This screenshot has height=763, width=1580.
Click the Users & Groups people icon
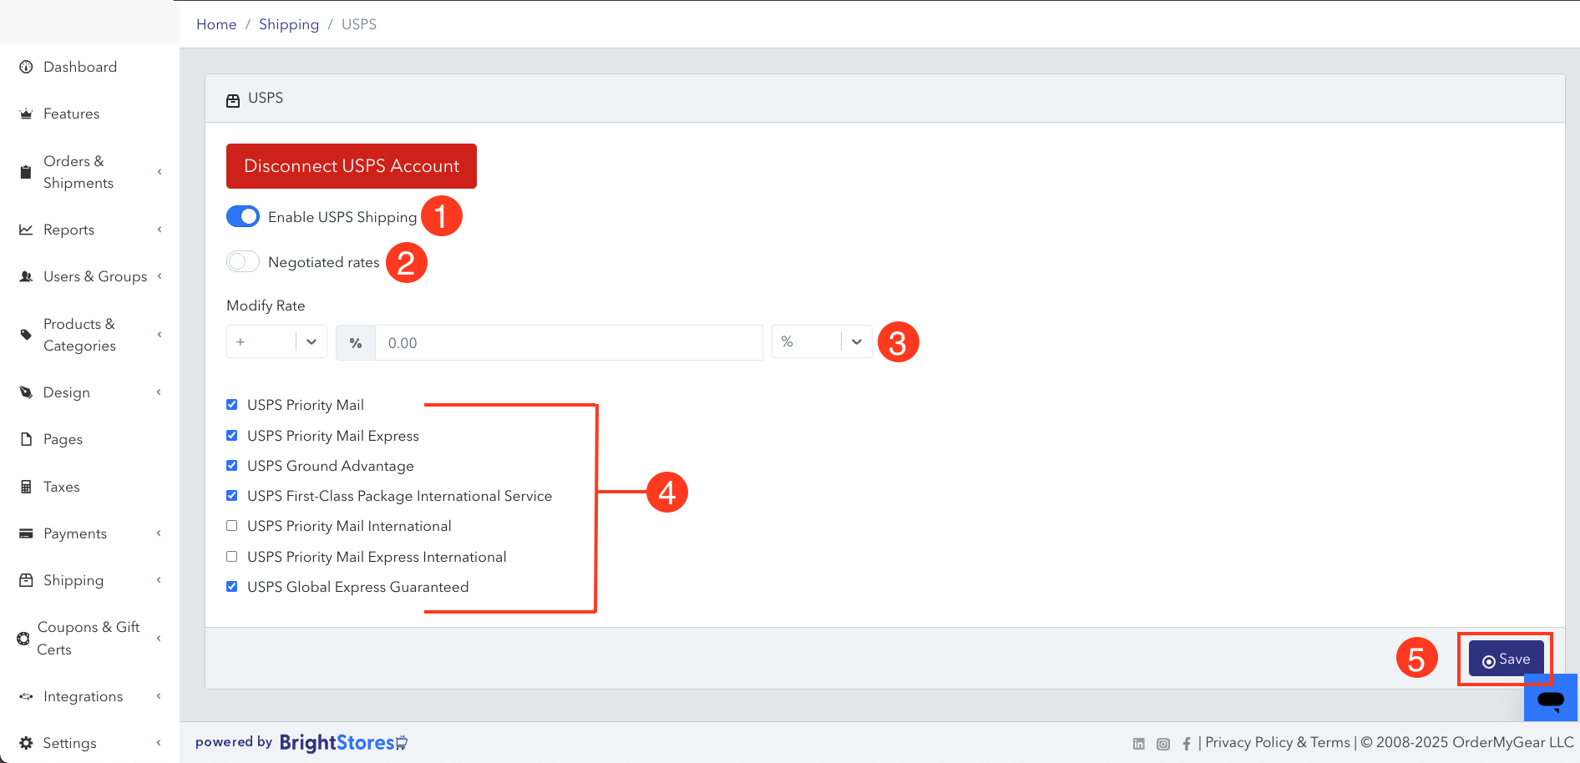coord(26,276)
